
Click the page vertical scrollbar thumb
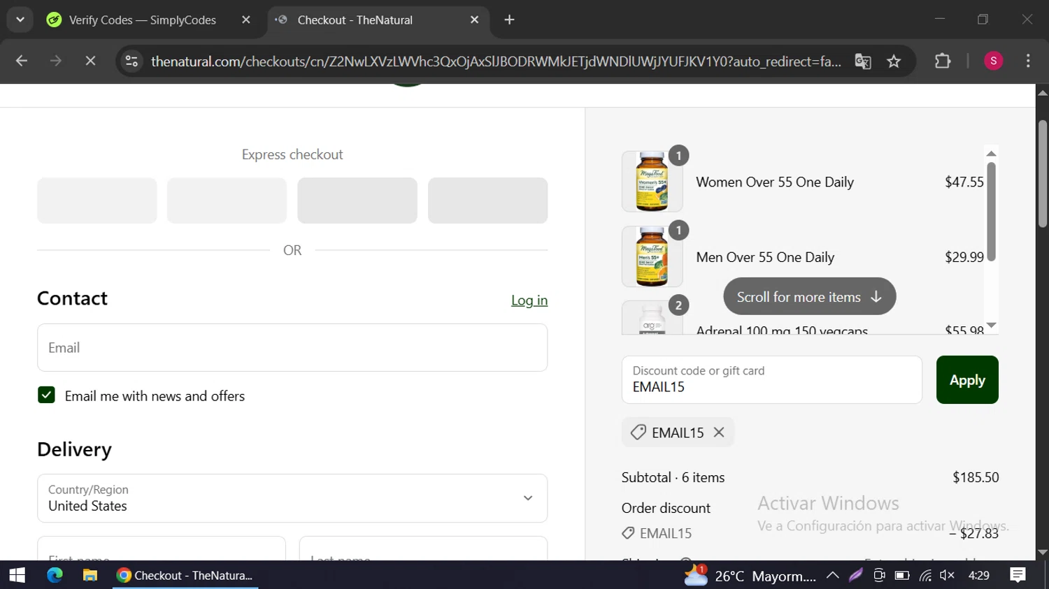tap(1043, 174)
